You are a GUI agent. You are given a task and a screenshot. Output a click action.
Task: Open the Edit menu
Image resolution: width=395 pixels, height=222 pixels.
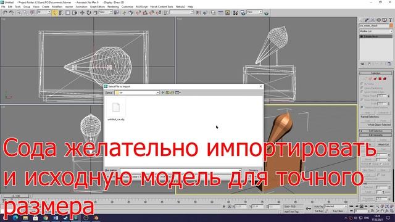tap(10, 7)
